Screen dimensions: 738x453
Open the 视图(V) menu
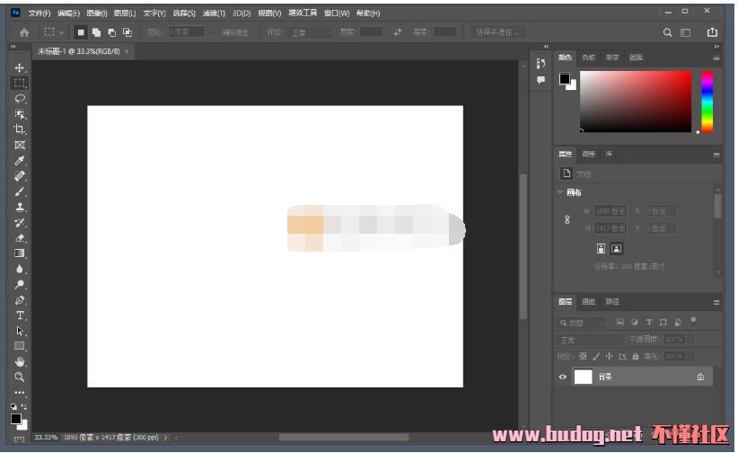[x=269, y=13]
